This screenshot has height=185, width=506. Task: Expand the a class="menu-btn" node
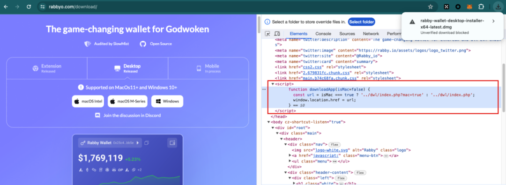coord(290,155)
